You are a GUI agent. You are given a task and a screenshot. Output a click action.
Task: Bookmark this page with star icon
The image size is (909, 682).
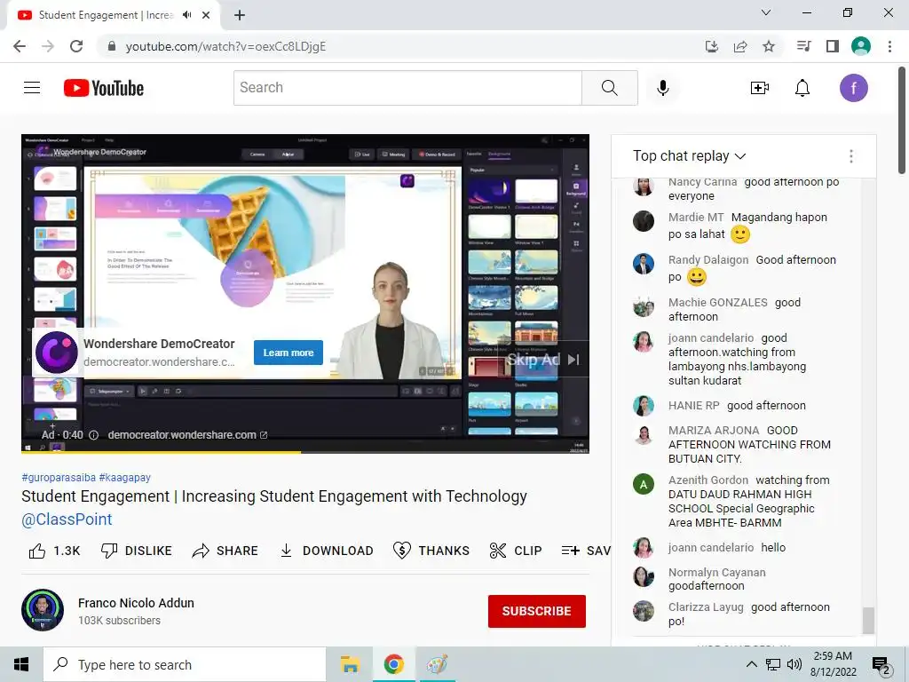click(x=769, y=46)
